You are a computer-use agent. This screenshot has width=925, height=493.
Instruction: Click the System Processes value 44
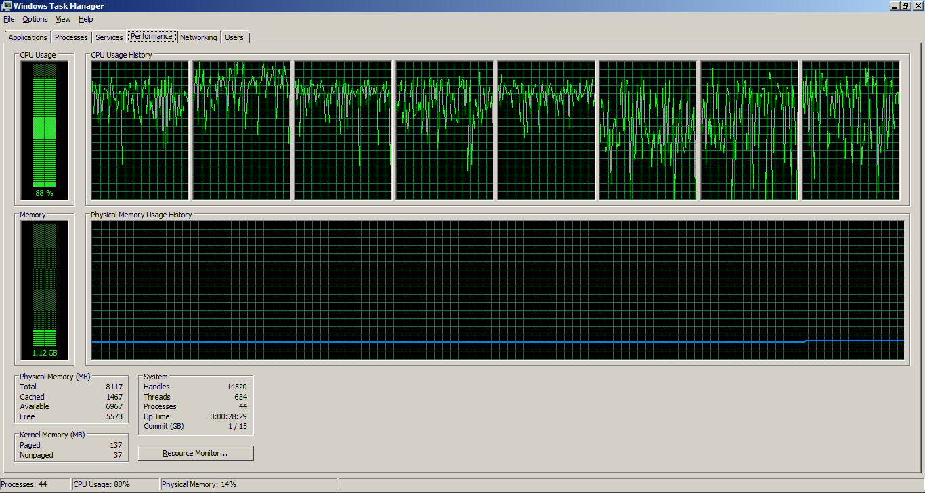242,406
